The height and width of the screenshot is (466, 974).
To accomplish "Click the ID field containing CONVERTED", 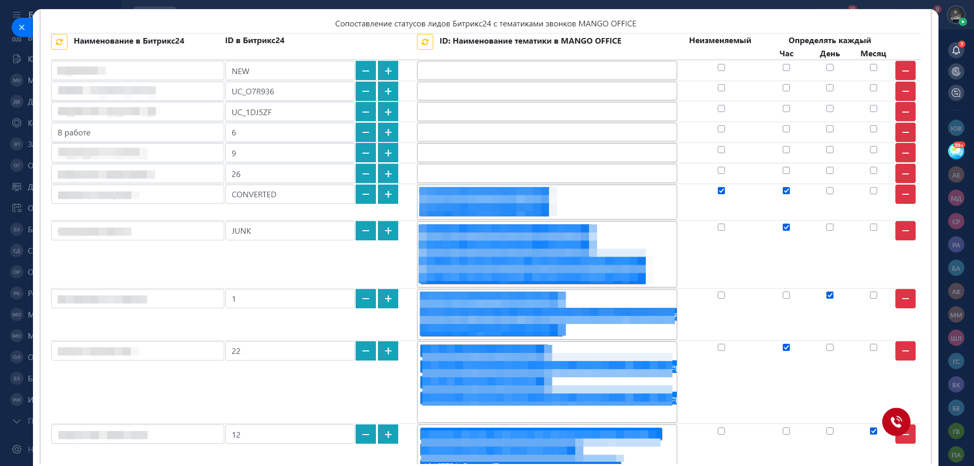I will pyautogui.click(x=290, y=194).
